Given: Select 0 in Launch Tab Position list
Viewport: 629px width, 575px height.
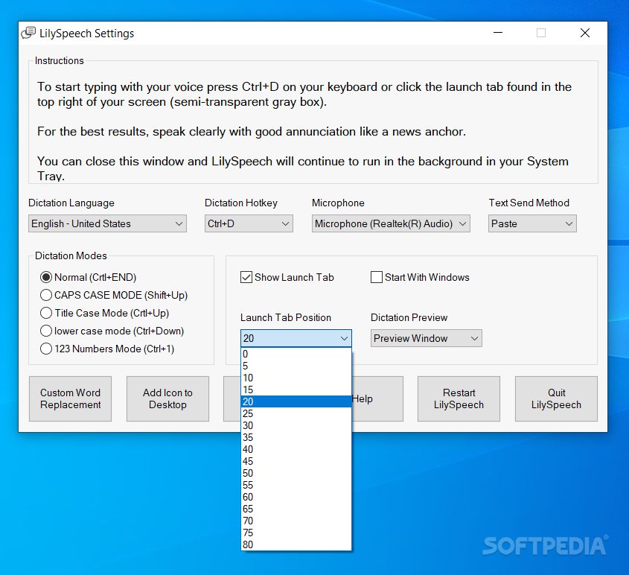Looking at the screenshot, I should pos(296,354).
